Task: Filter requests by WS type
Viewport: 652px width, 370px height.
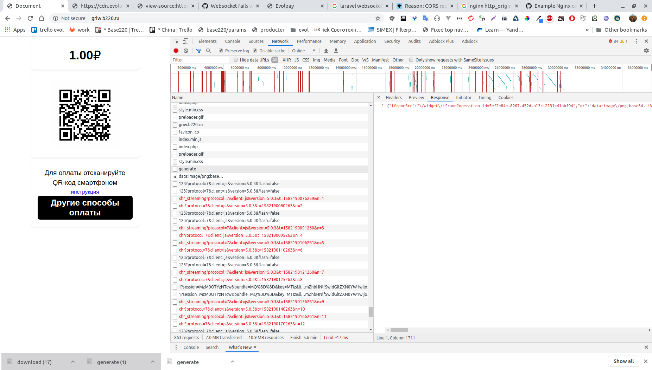Action: 365,60
